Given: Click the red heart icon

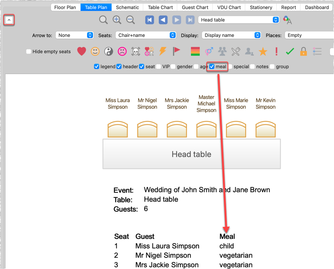Looking at the screenshot, I should (x=82, y=52).
